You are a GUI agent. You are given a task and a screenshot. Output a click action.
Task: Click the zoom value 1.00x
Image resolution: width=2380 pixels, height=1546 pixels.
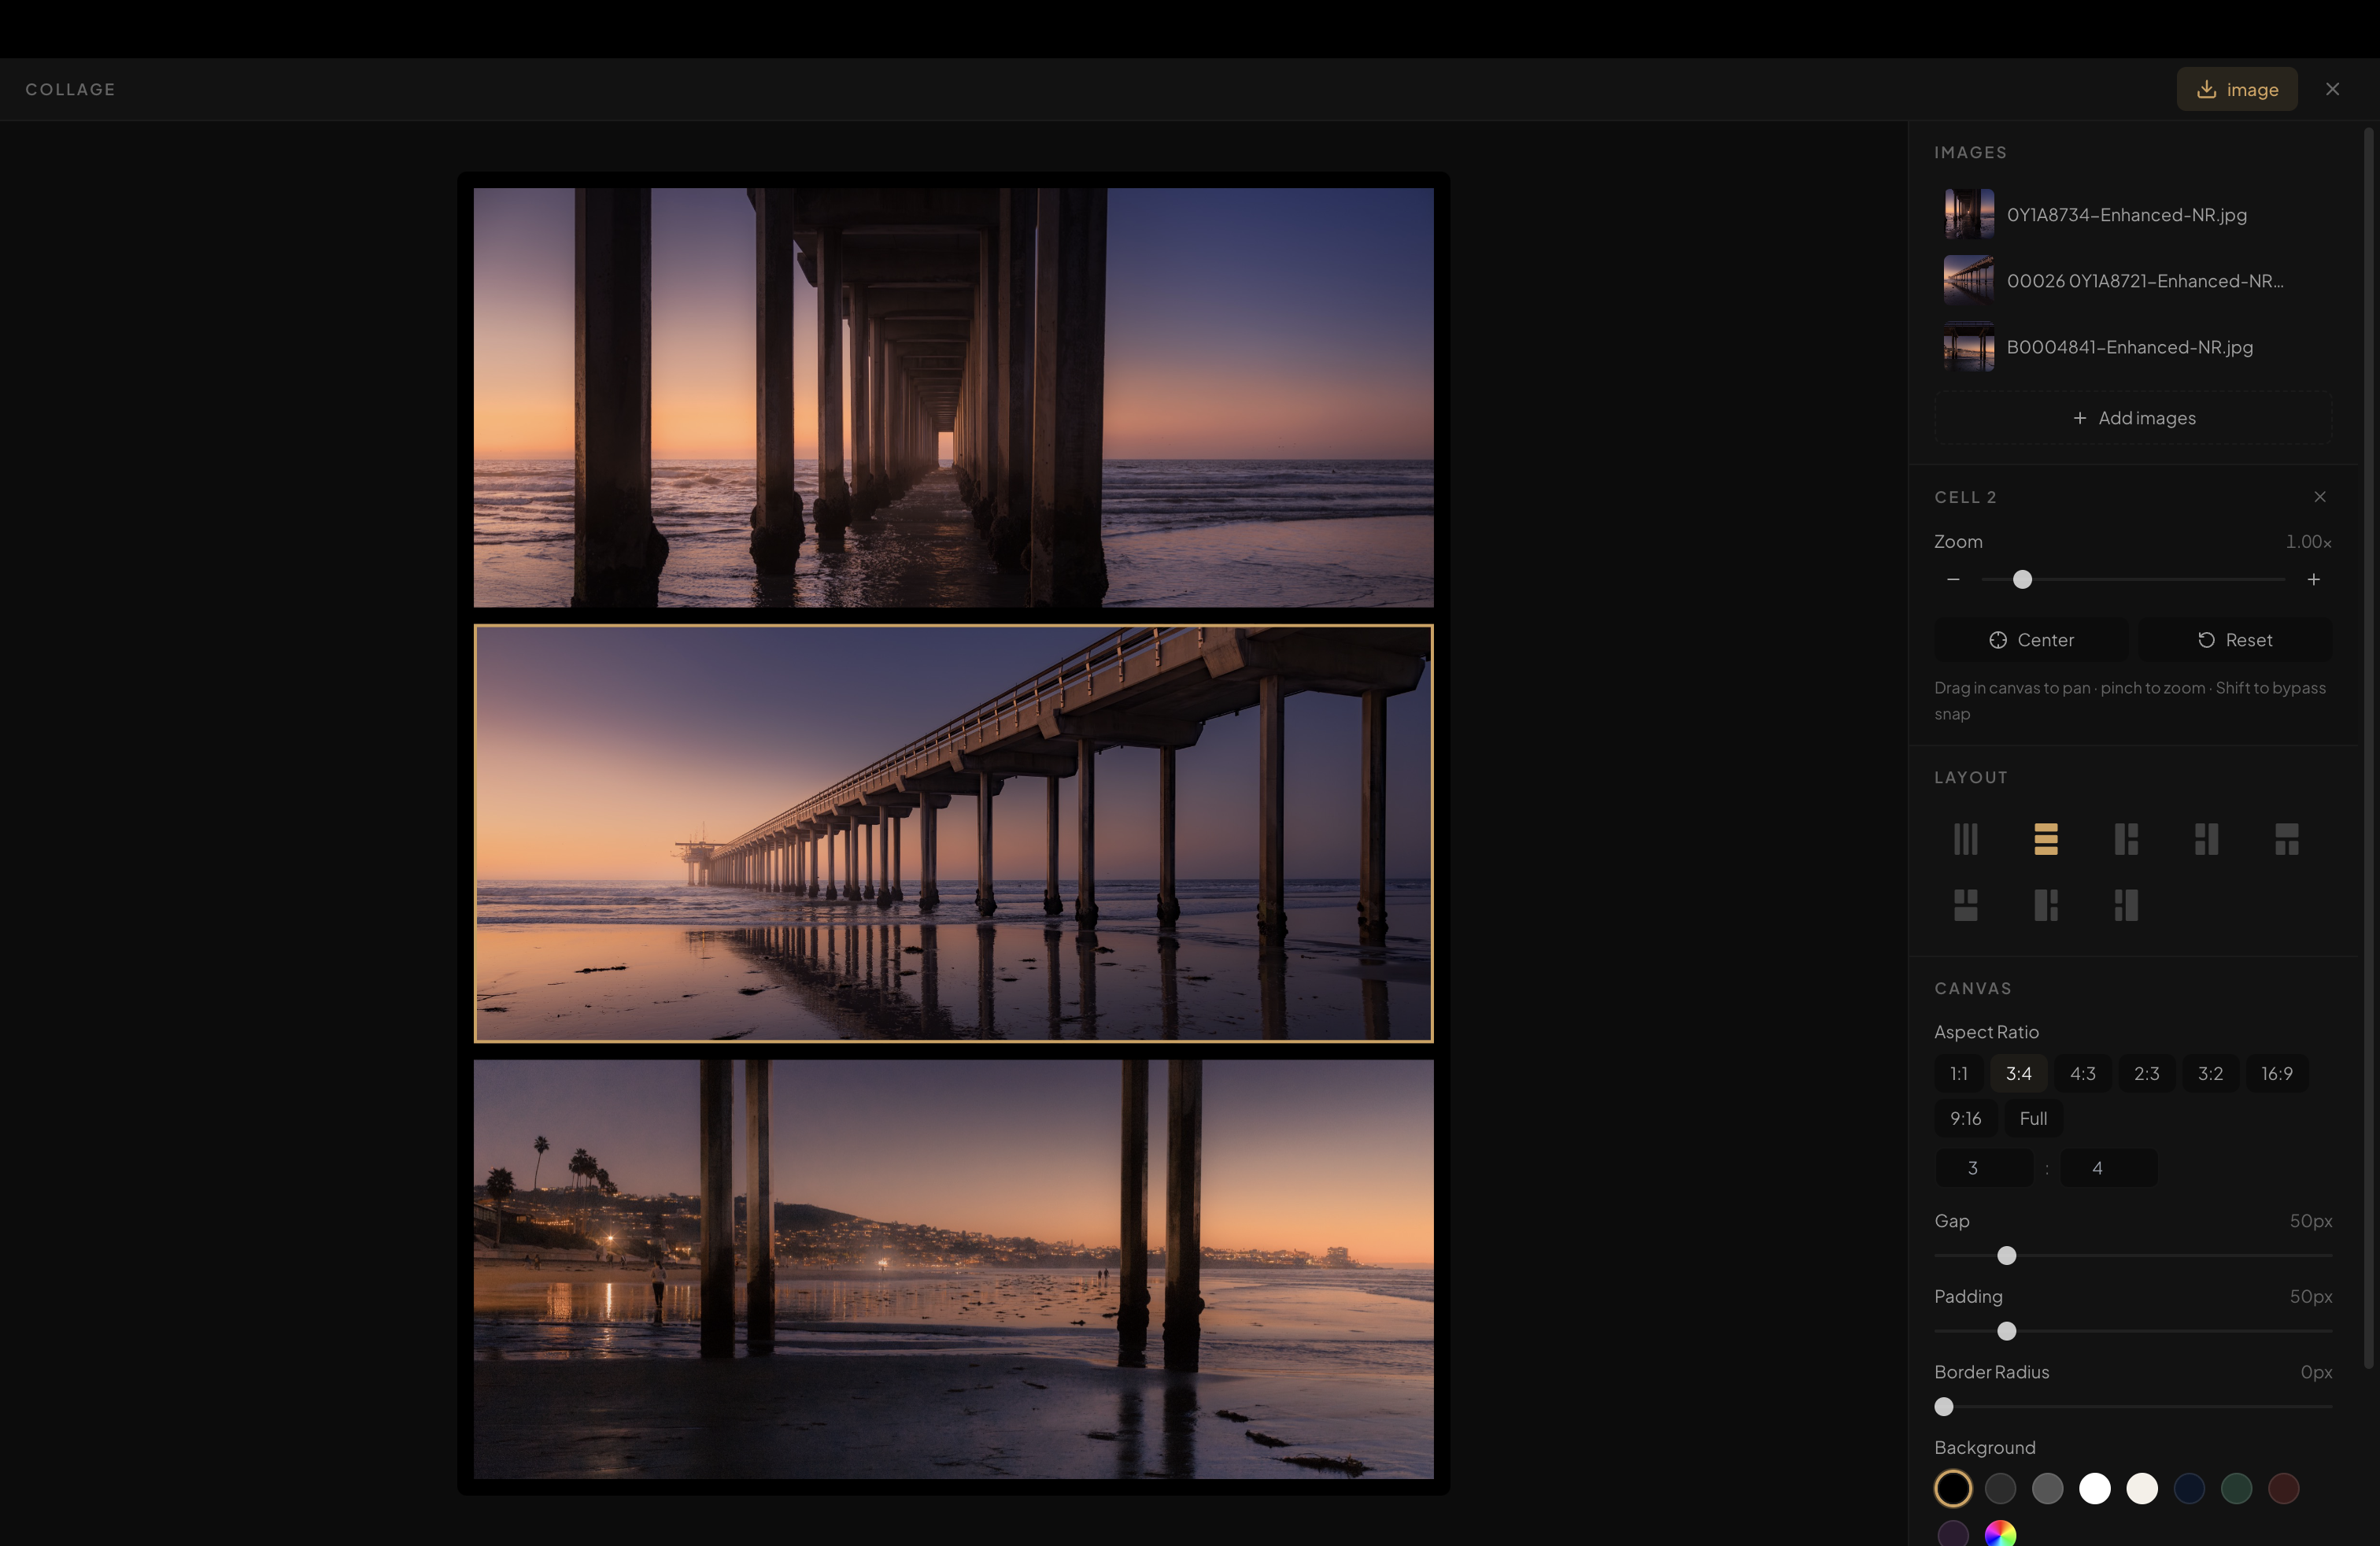click(2308, 542)
